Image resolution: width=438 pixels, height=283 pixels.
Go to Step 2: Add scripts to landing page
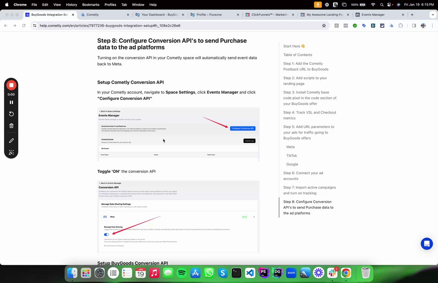[x=305, y=81]
